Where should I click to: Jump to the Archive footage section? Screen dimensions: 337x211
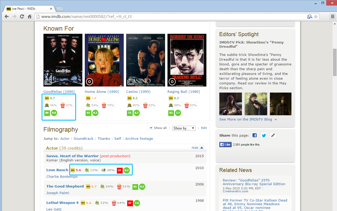[139, 138]
